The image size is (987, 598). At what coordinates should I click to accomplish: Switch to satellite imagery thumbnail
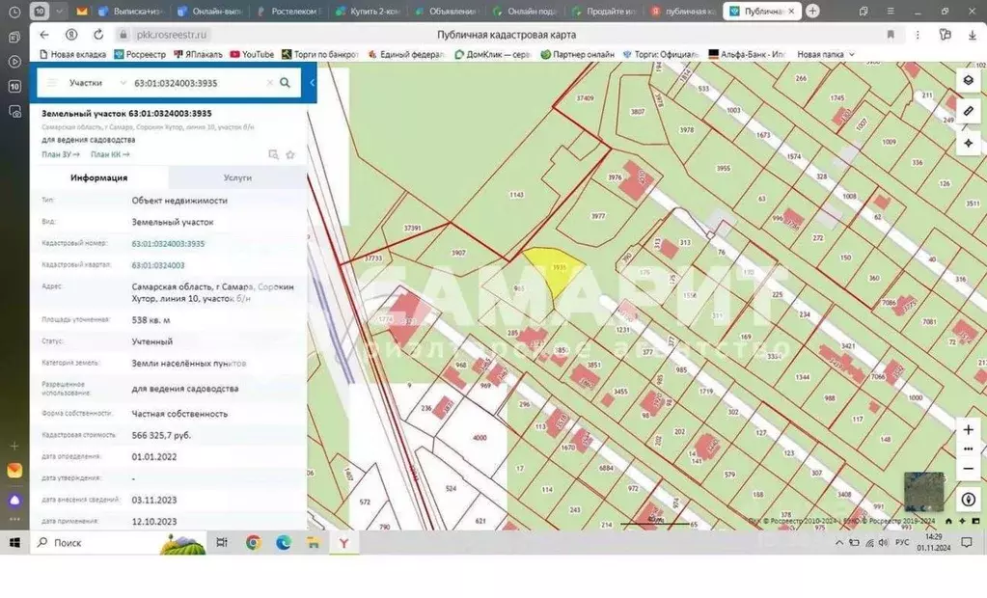pyautogui.click(x=923, y=492)
